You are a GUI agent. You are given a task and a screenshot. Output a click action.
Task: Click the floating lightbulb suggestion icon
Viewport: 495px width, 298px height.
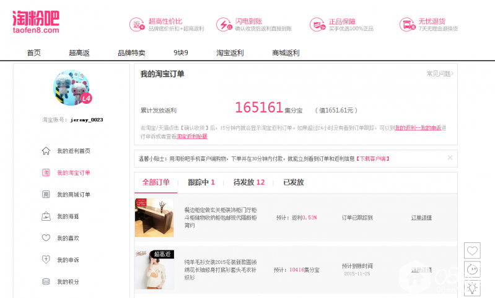[473, 287]
